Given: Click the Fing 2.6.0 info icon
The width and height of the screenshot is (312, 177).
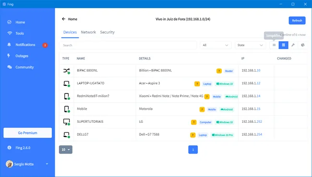Looking at the screenshot, I should [x=9, y=148].
